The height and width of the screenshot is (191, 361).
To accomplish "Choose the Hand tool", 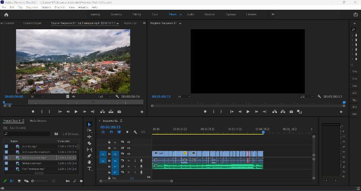I will point(89,162).
